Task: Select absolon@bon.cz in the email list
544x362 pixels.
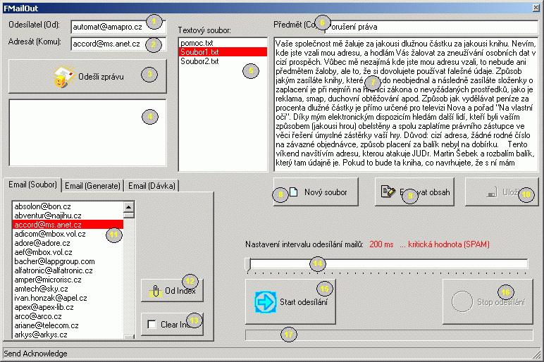Action: pos(68,206)
